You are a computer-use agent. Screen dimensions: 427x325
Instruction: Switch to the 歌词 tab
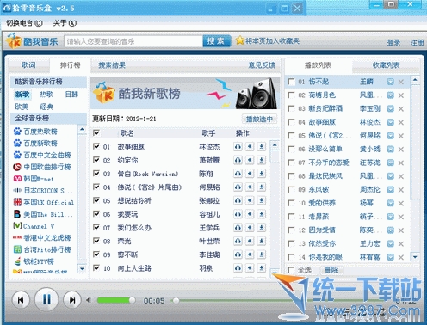point(28,65)
